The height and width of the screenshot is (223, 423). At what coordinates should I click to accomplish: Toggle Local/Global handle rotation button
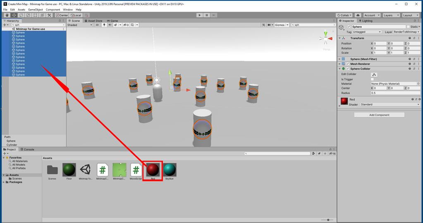coord(76,15)
